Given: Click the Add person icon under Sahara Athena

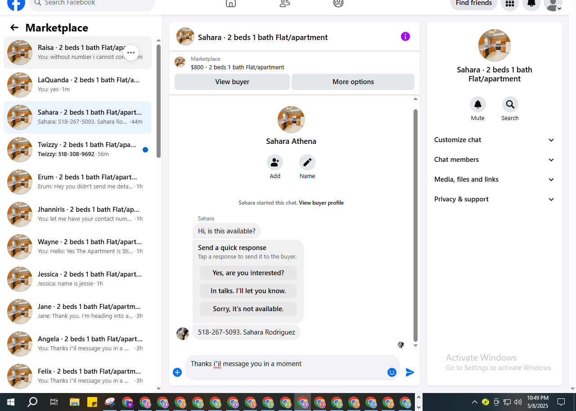Looking at the screenshot, I should pyautogui.click(x=275, y=162).
